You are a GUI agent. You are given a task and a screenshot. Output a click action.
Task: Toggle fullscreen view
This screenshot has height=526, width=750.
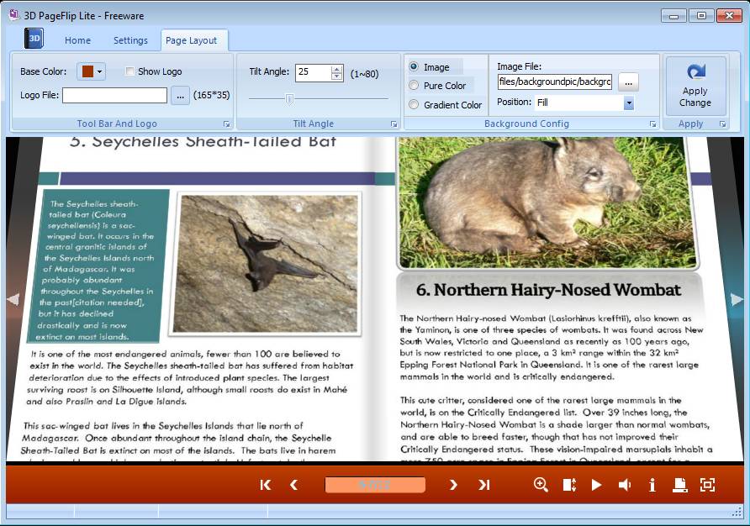(x=707, y=485)
